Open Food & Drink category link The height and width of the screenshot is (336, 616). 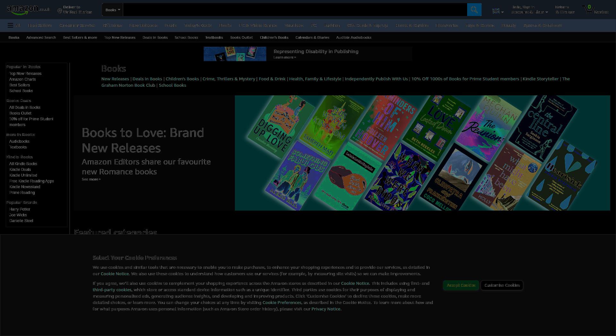(272, 79)
